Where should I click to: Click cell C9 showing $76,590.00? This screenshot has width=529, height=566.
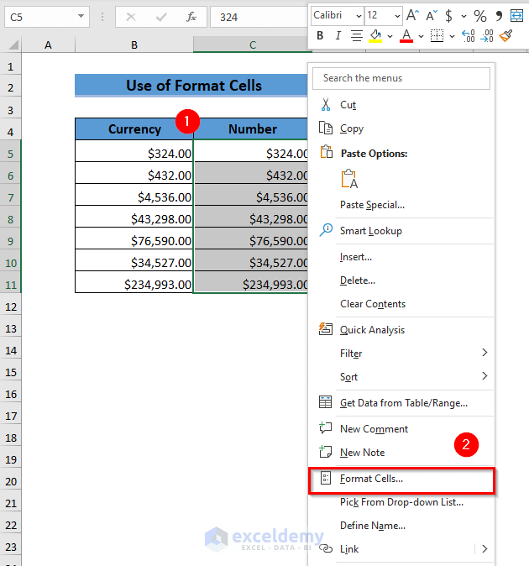(x=251, y=238)
